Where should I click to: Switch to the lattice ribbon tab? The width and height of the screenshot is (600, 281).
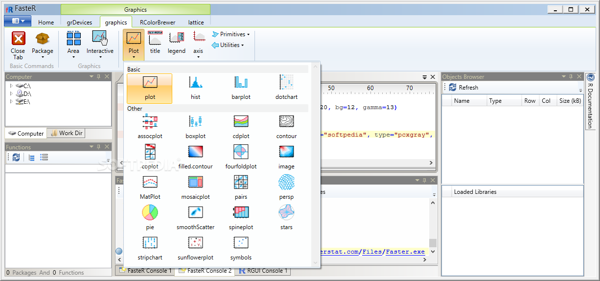196,22
